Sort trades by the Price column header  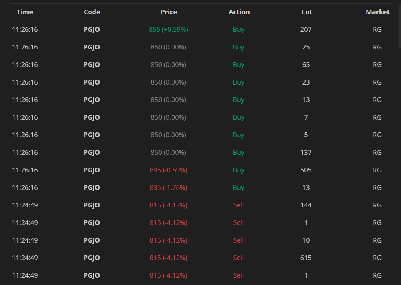[x=169, y=12]
